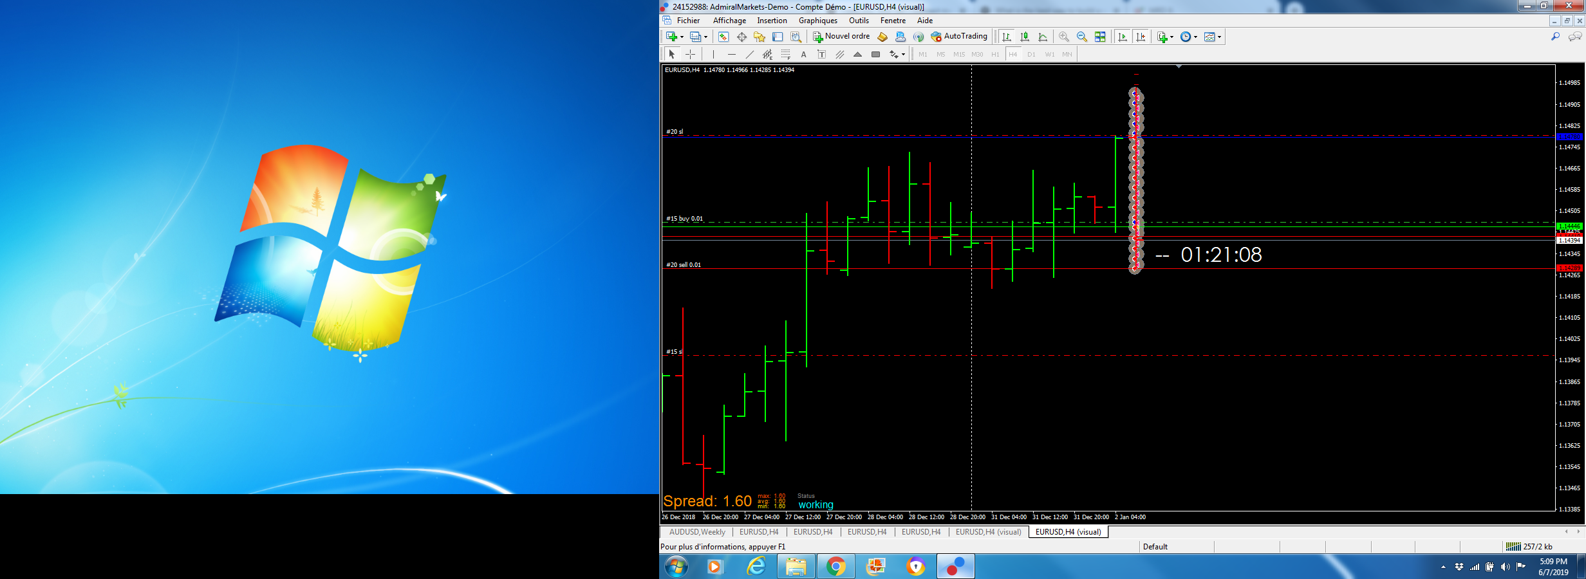Select the #20 sl order line

[x=1109, y=136]
